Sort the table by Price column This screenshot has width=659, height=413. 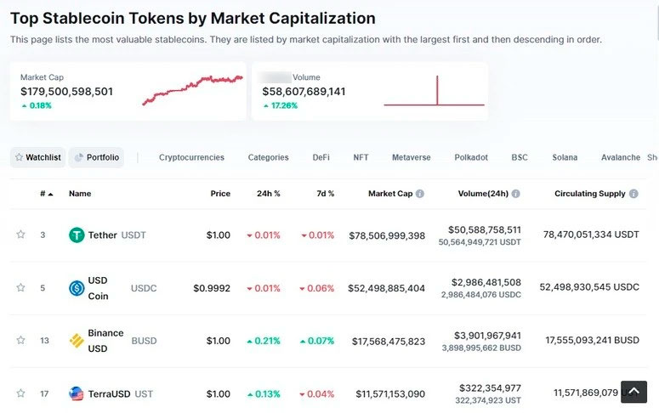[220, 194]
